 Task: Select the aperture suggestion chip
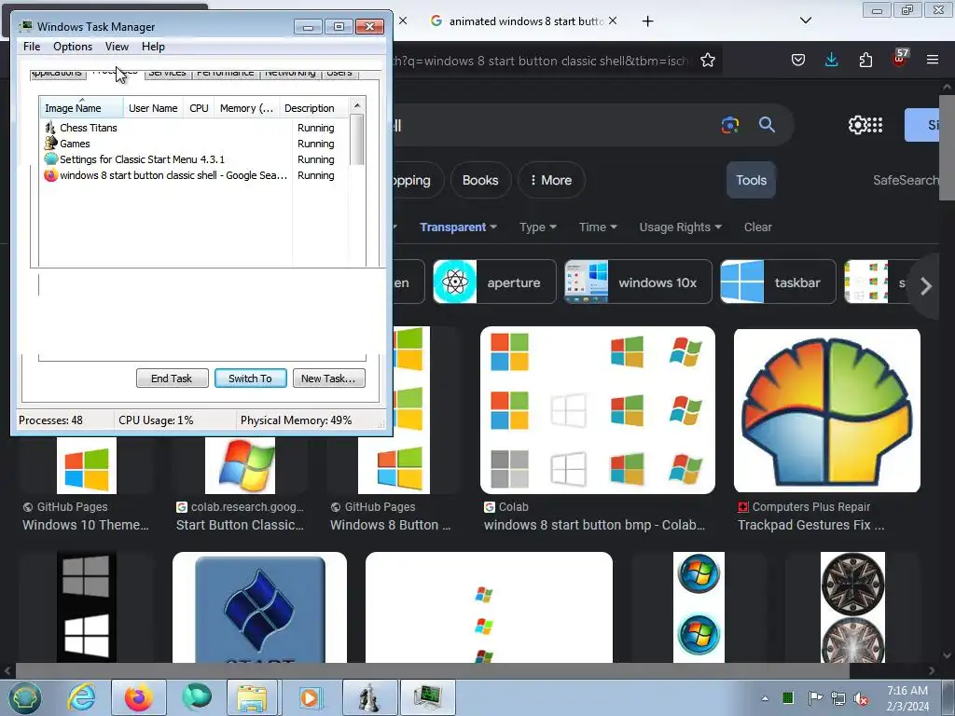[494, 282]
